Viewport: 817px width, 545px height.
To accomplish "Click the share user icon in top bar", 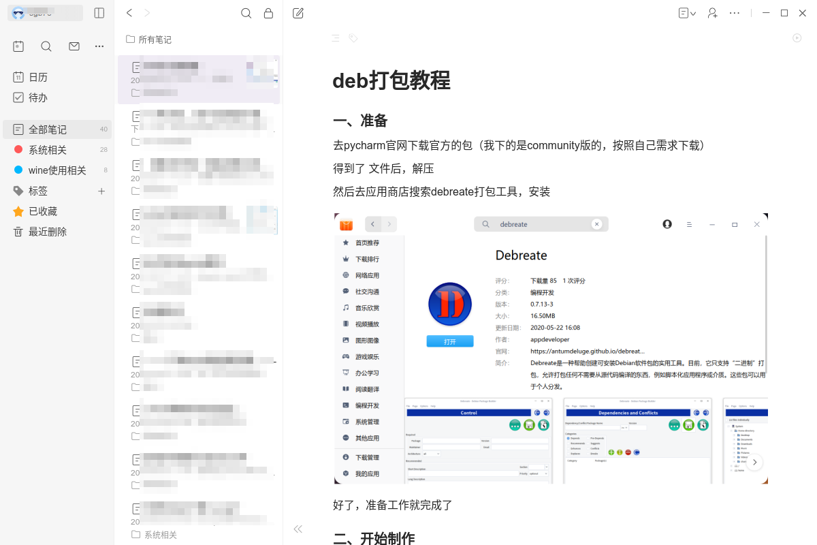I will tap(712, 13).
